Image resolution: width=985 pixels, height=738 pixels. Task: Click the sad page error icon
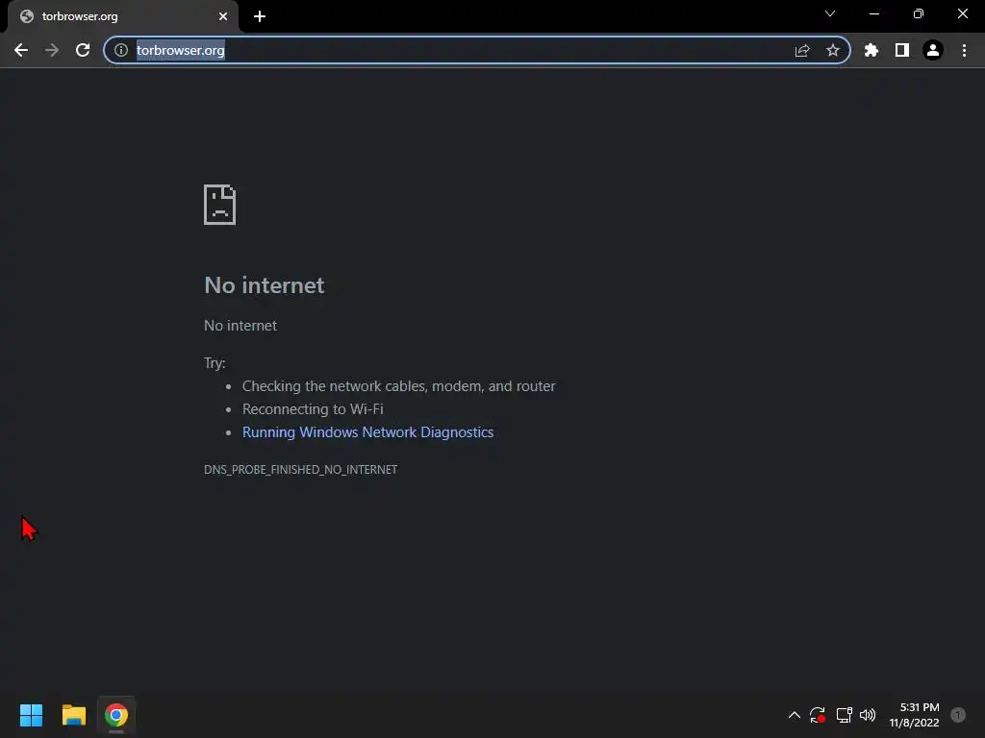pyautogui.click(x=220, y=205)
